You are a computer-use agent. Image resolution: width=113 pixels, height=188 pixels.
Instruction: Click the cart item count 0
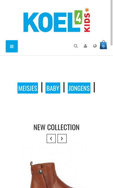click(x=103, y=46)
